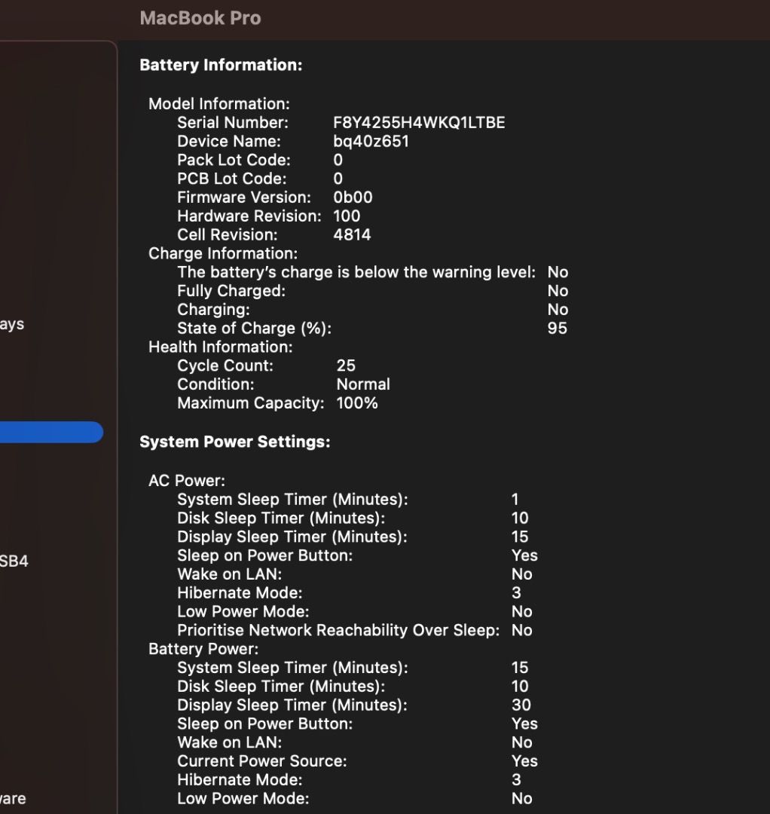Click the AC Power subheading
770x814 pixels.
(187, 481)
